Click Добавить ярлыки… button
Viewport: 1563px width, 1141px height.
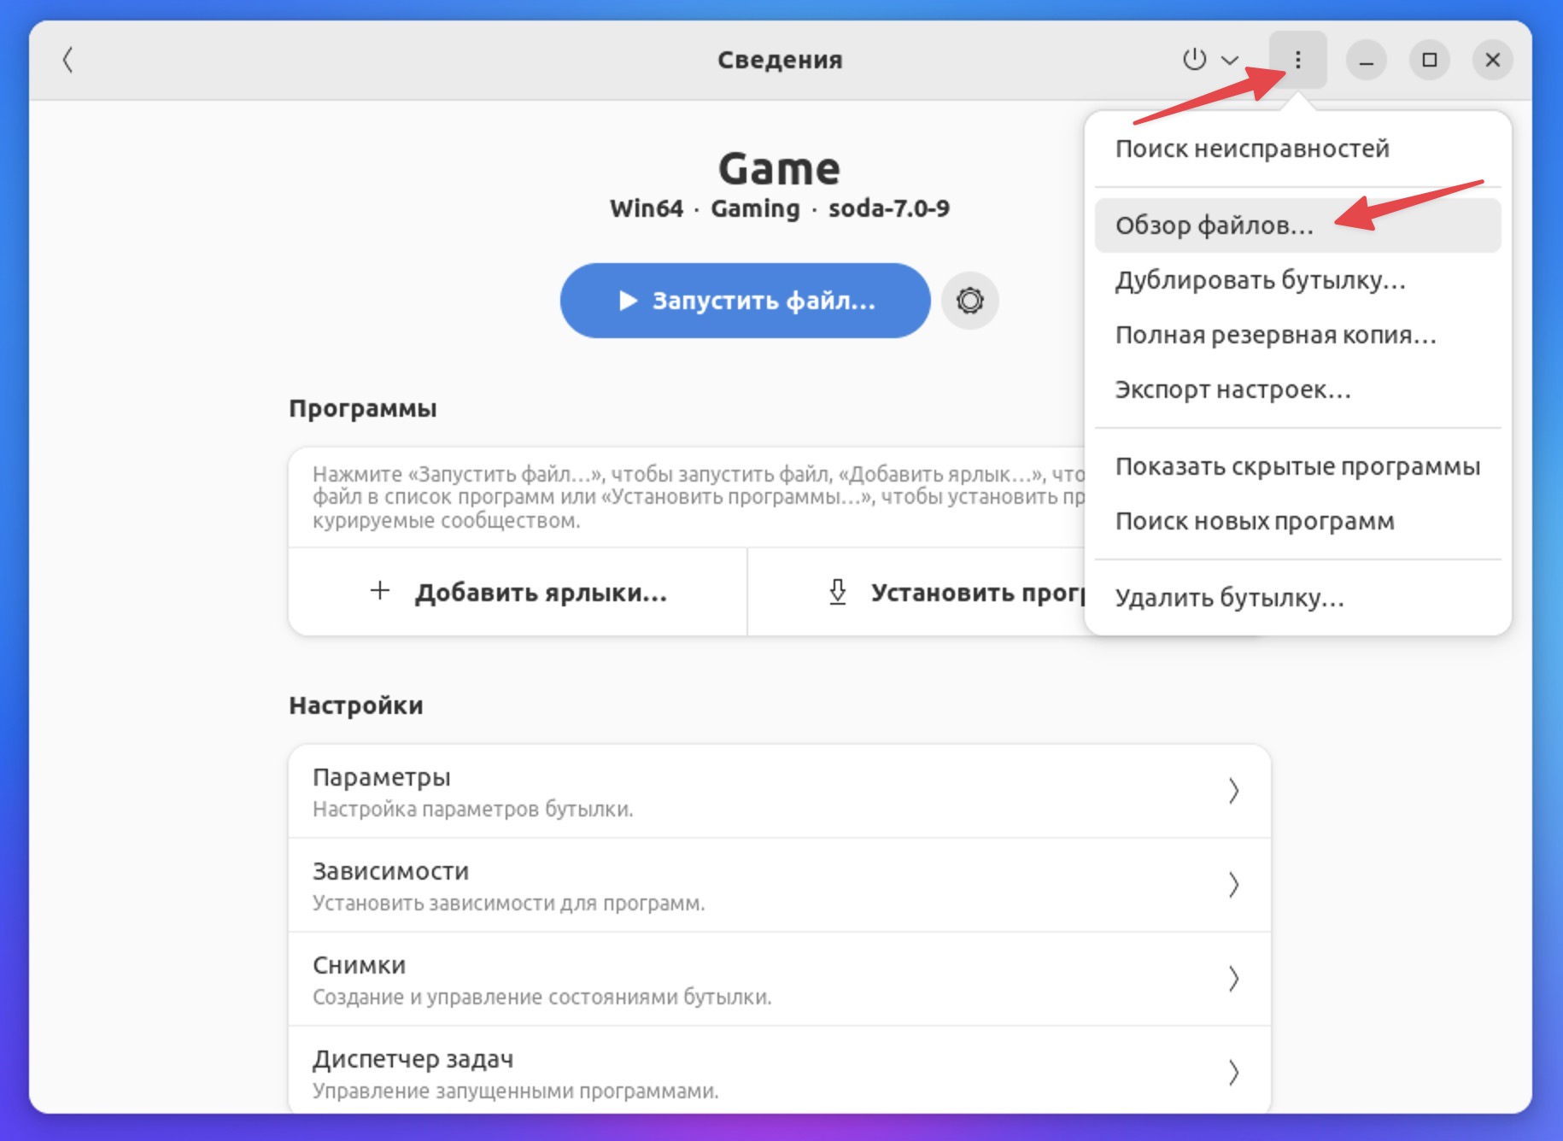click(x=518, y=592)
